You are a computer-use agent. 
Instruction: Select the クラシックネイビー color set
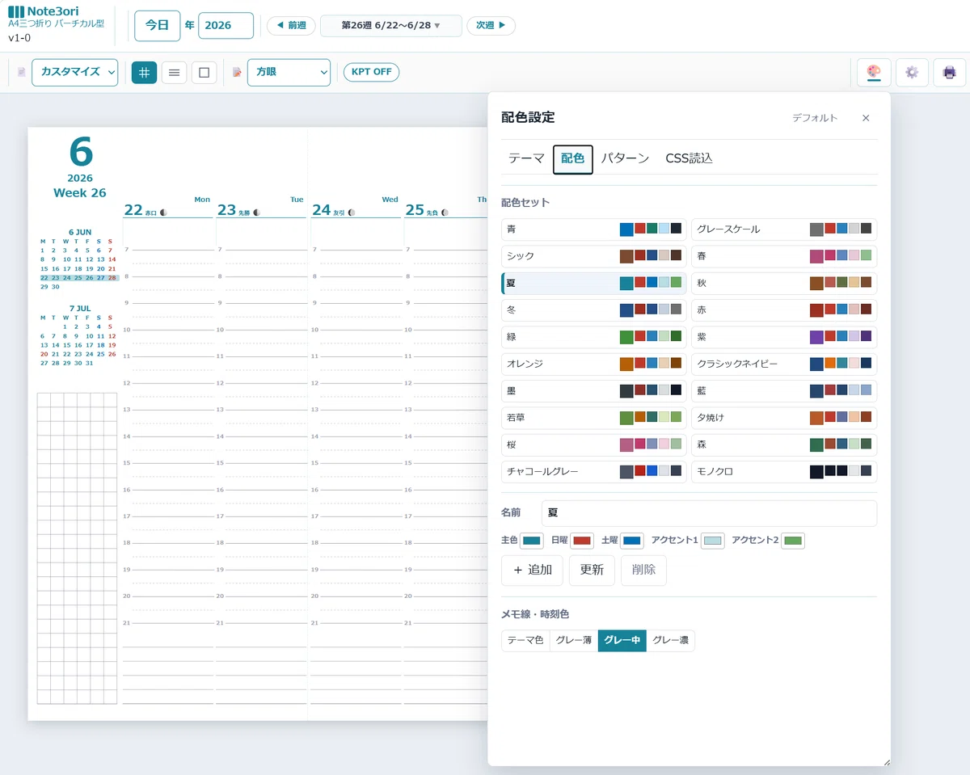(x=784, y=364)
